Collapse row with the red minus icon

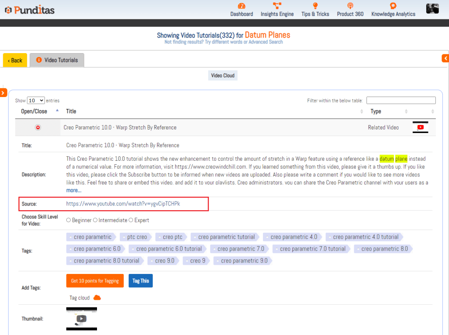[x=38, y=127]
